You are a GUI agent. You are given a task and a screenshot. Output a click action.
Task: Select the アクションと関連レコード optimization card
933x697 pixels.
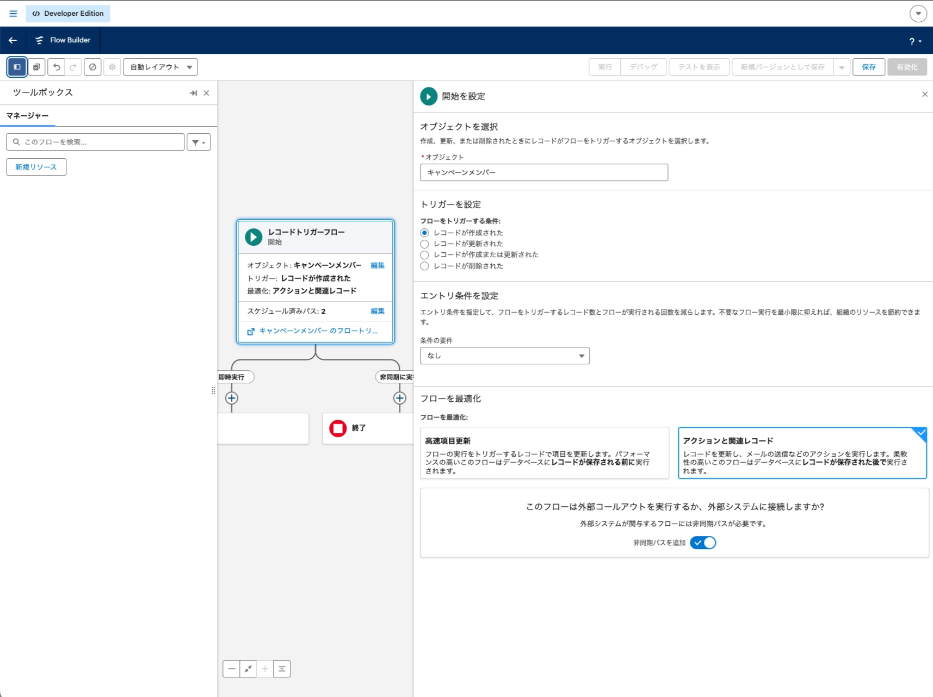pyautogui.click(x=802, y=453)
